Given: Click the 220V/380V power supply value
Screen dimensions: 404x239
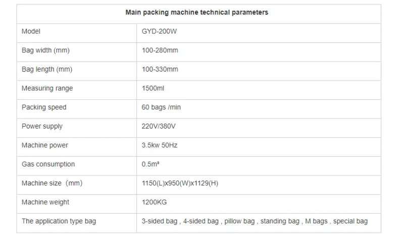Looking at the screenshot, I should [159, 127].
